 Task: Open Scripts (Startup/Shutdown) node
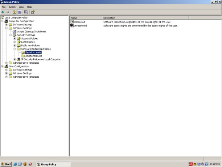click(31, 32)
